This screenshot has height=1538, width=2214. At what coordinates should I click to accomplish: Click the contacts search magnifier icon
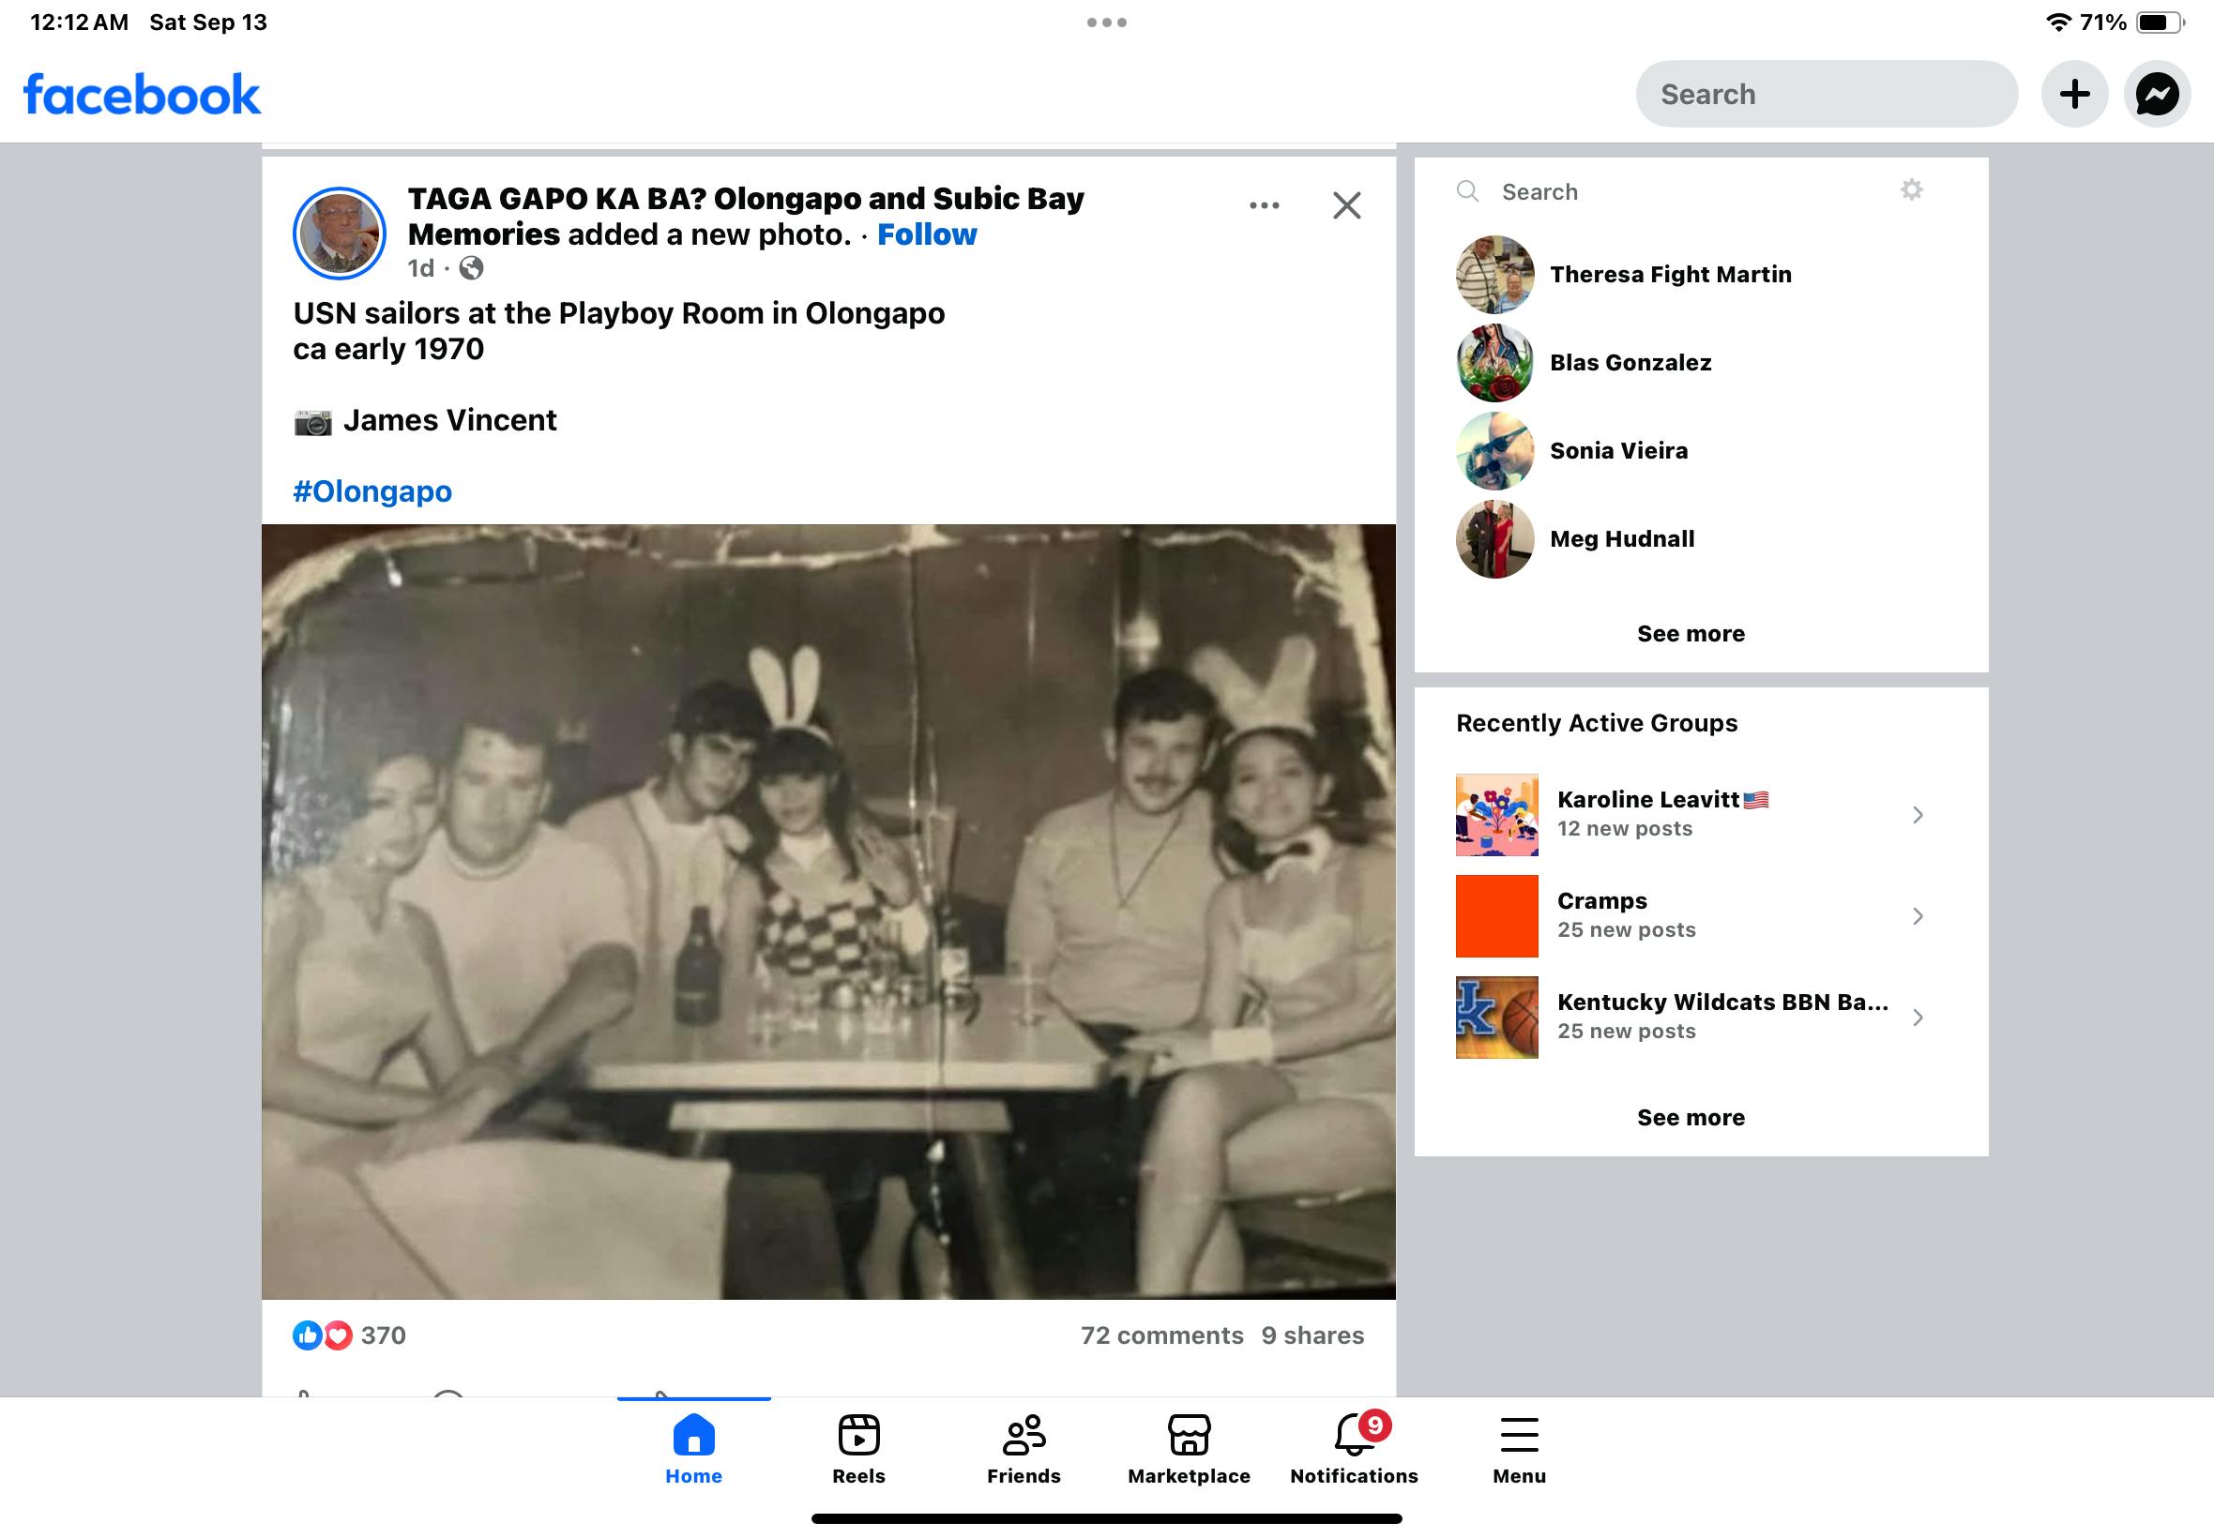[1467, 190]
